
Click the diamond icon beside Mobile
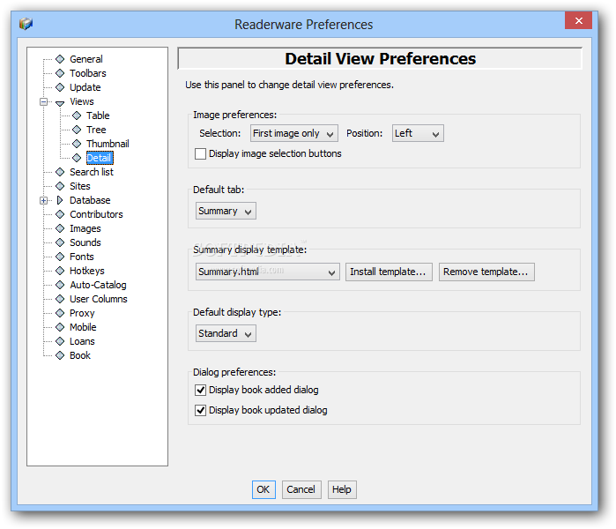[x=60, y=327]
